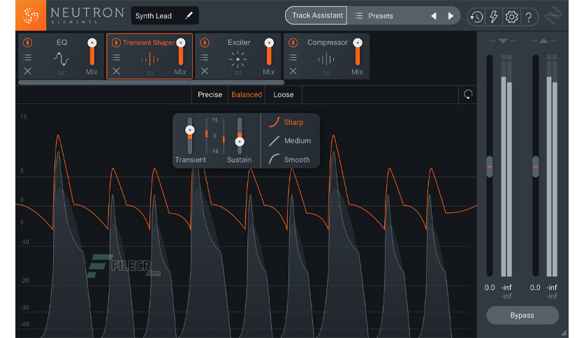The height and width of the screenshot is (338, 584).
Task: Click the Exciter module drag handle dots
Action: tap(238, 73)
